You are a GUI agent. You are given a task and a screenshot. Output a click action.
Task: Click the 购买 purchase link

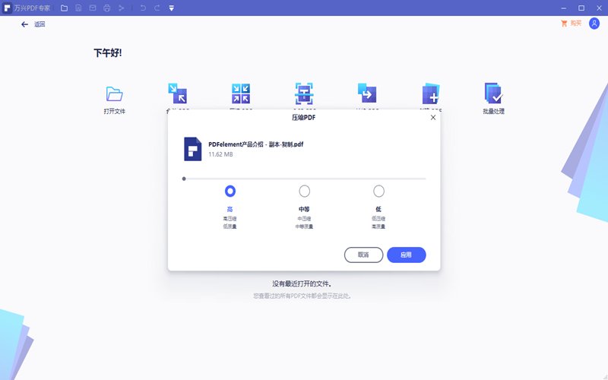[x=571, y=24]
